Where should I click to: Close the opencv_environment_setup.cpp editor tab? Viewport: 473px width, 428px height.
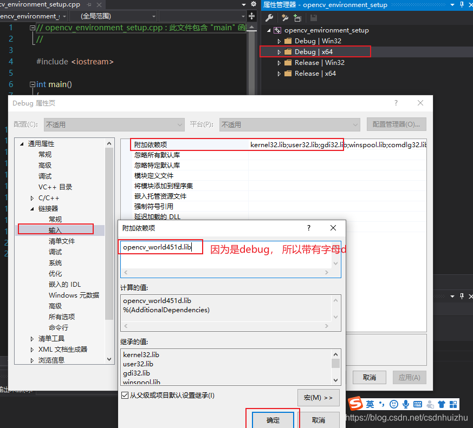(99, 4)
